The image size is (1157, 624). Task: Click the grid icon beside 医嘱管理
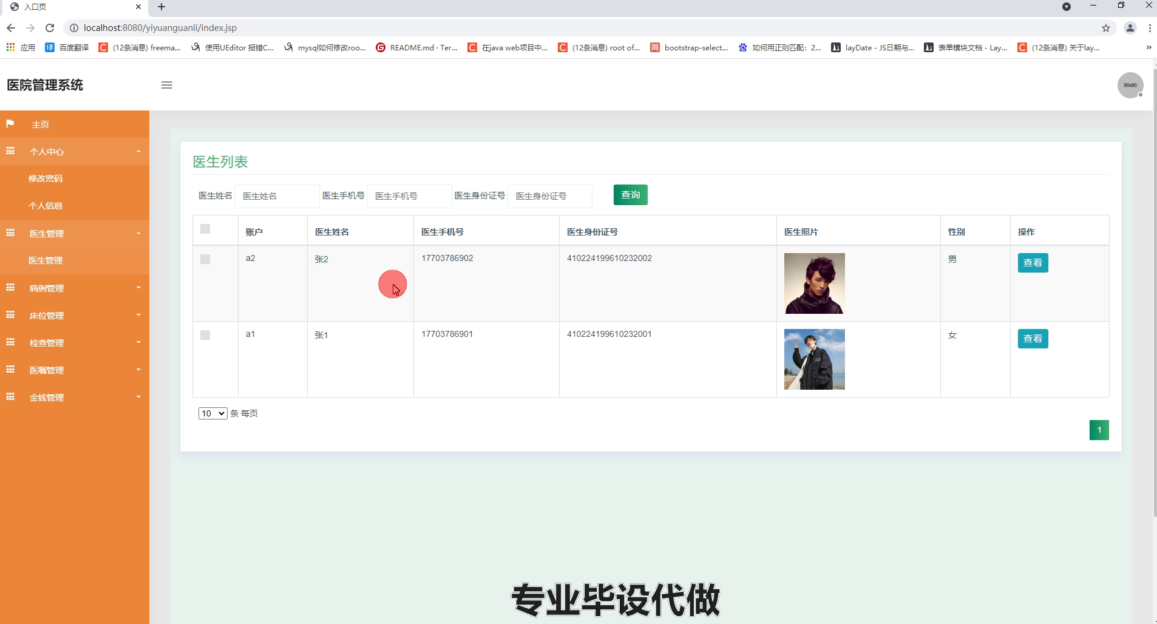tap(10, 370)
